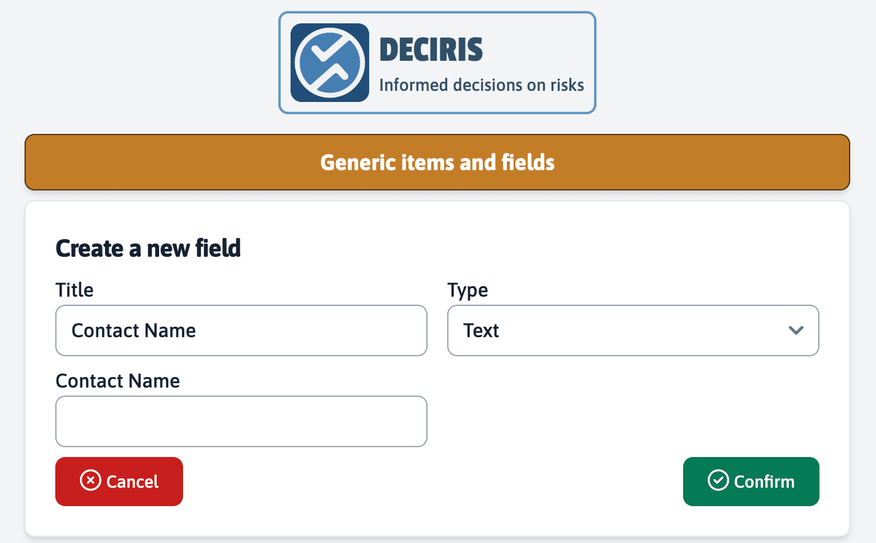Click the chevron arrow on the Type selector

796,330
